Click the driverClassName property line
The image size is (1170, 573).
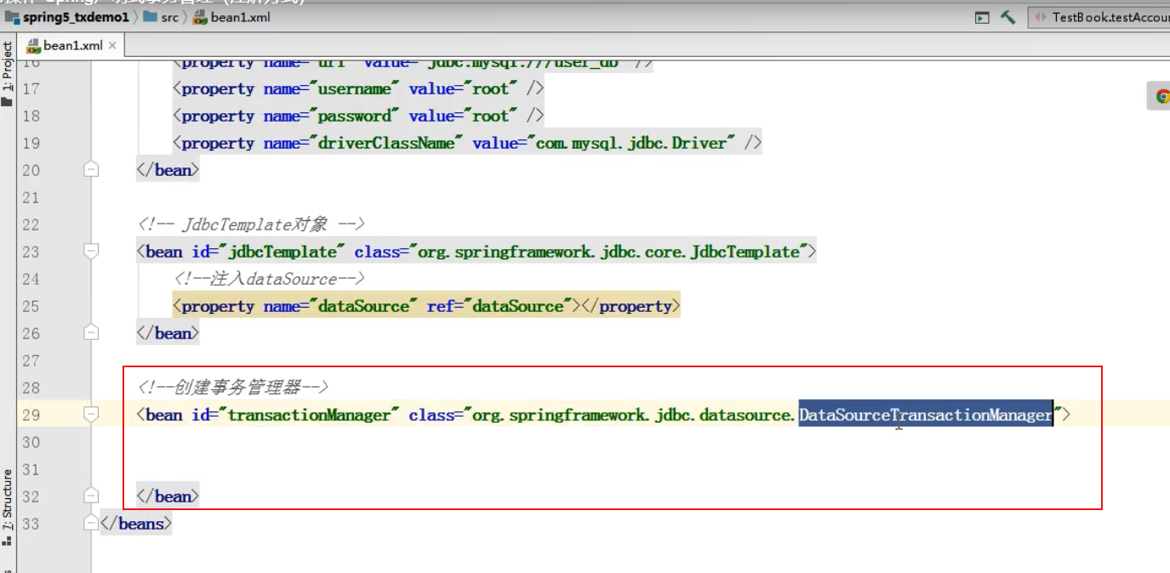tap(467, 143)
